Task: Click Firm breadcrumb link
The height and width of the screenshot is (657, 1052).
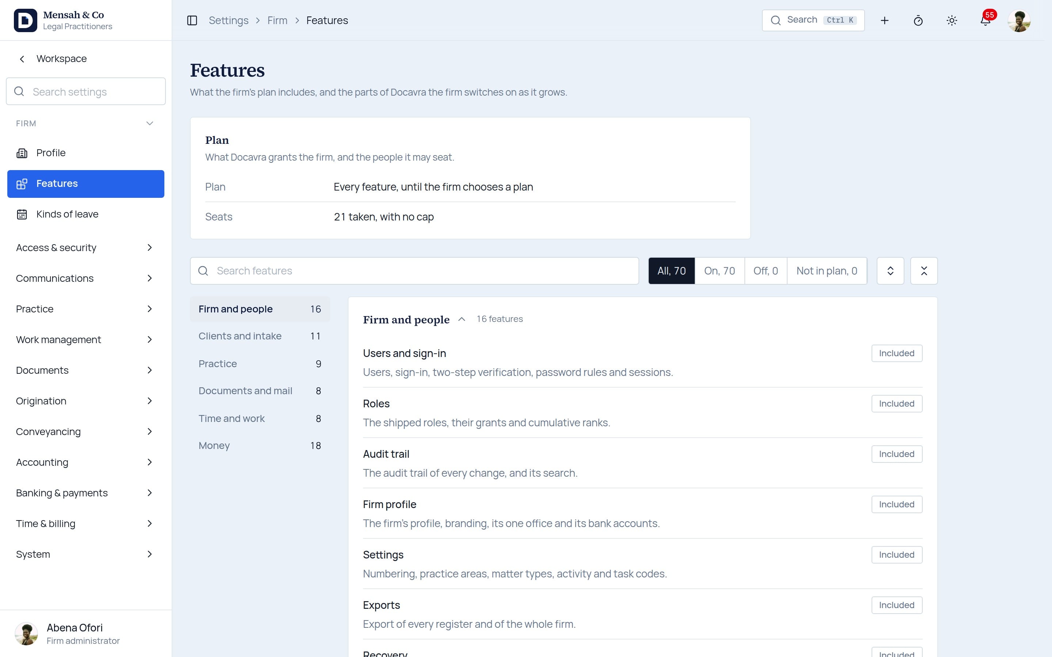Action: coord(277,20)
